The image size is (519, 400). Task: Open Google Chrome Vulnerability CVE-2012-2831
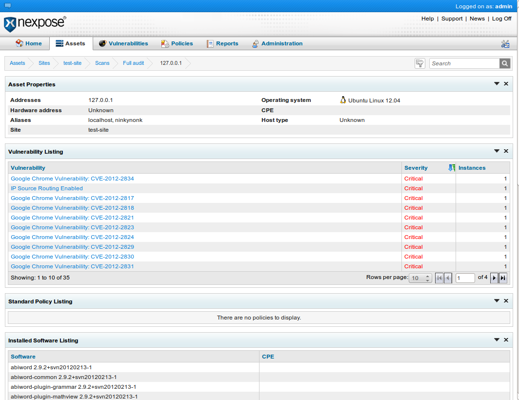[x=72, y=266]
